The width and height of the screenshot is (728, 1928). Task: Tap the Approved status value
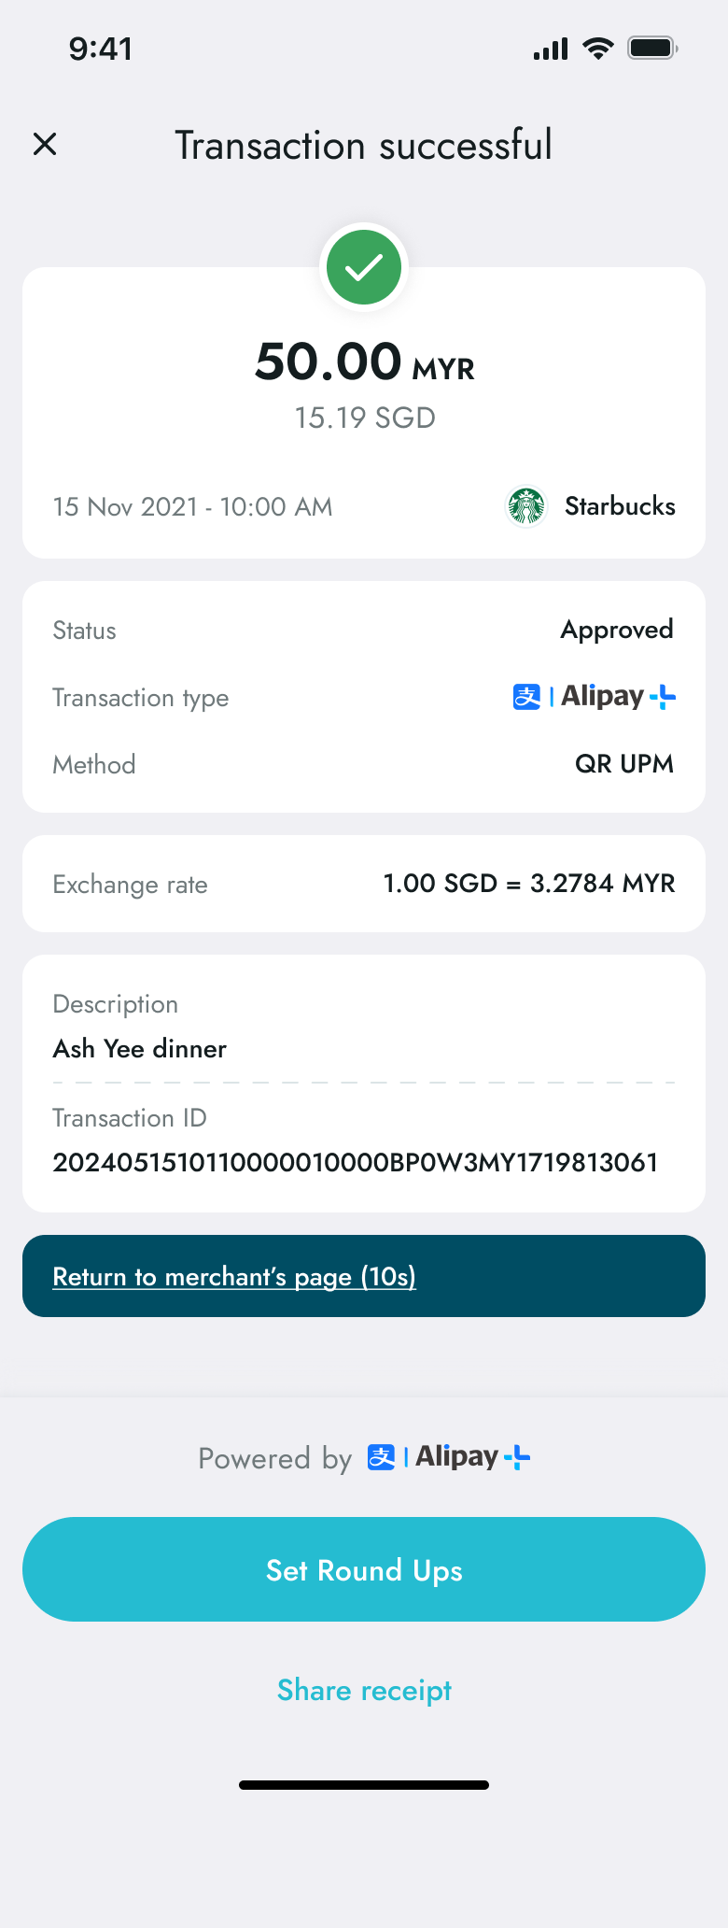tap(617, 630)
